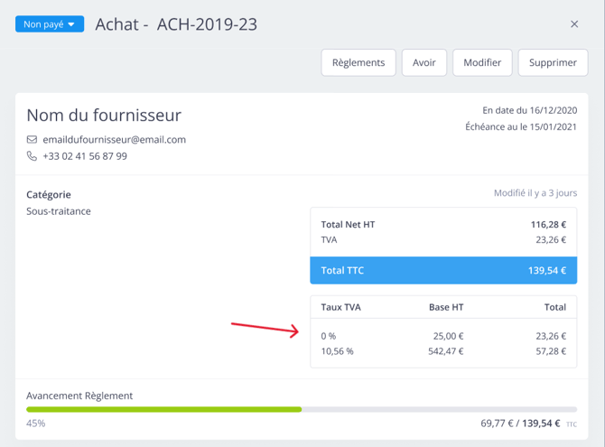Viewport: 605px width, 447px height.
Task: Click the supplier email address
Action: (114, 140)
